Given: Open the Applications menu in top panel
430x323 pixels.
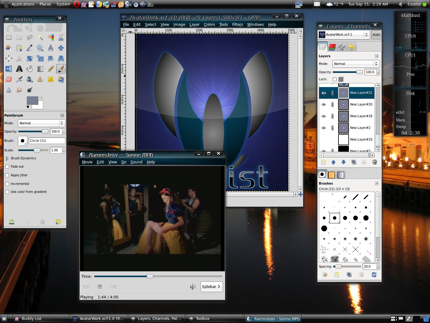Looking at the screenshot, I should pyautogui.click(x=23, y=4).
